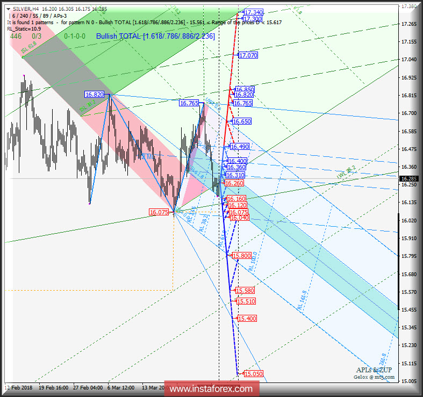Click the green 446 counter label
The image size is (423, 397).
coord(16,36)
